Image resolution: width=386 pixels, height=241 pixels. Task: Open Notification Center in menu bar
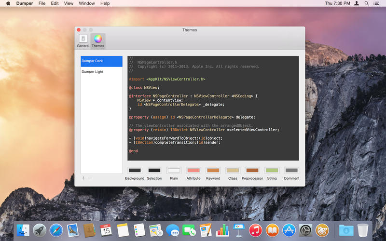[377, 3]
